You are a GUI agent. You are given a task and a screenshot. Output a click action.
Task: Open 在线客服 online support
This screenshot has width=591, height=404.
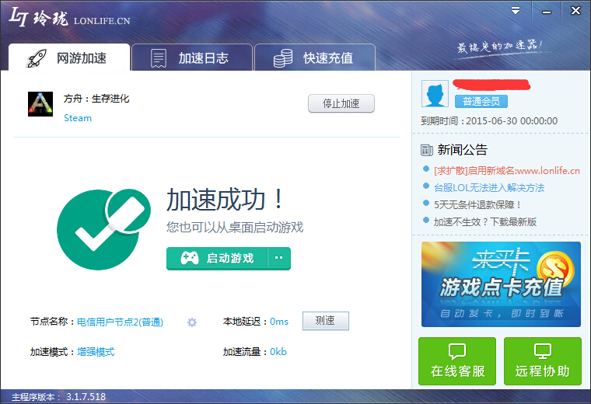coord(457,361)
